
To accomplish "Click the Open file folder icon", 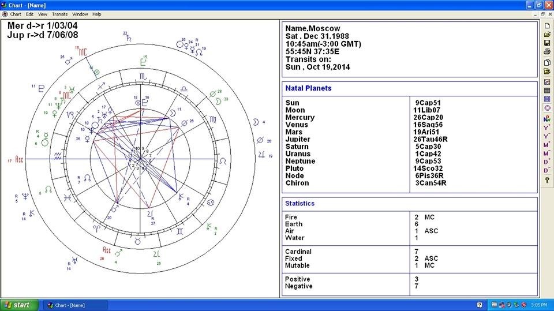I will point(547,35).
